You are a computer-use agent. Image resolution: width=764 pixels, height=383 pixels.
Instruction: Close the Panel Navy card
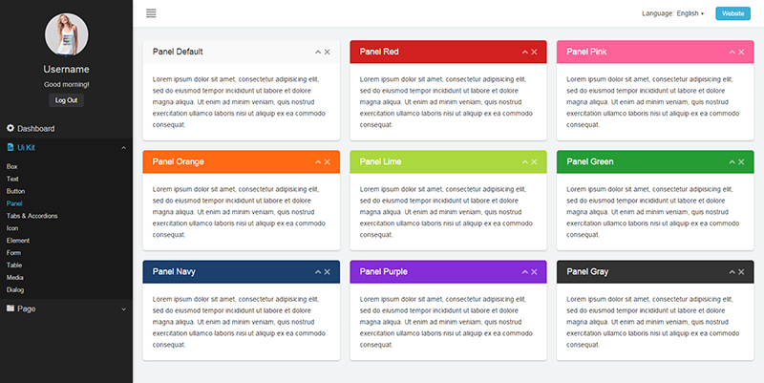click(327, 272)
